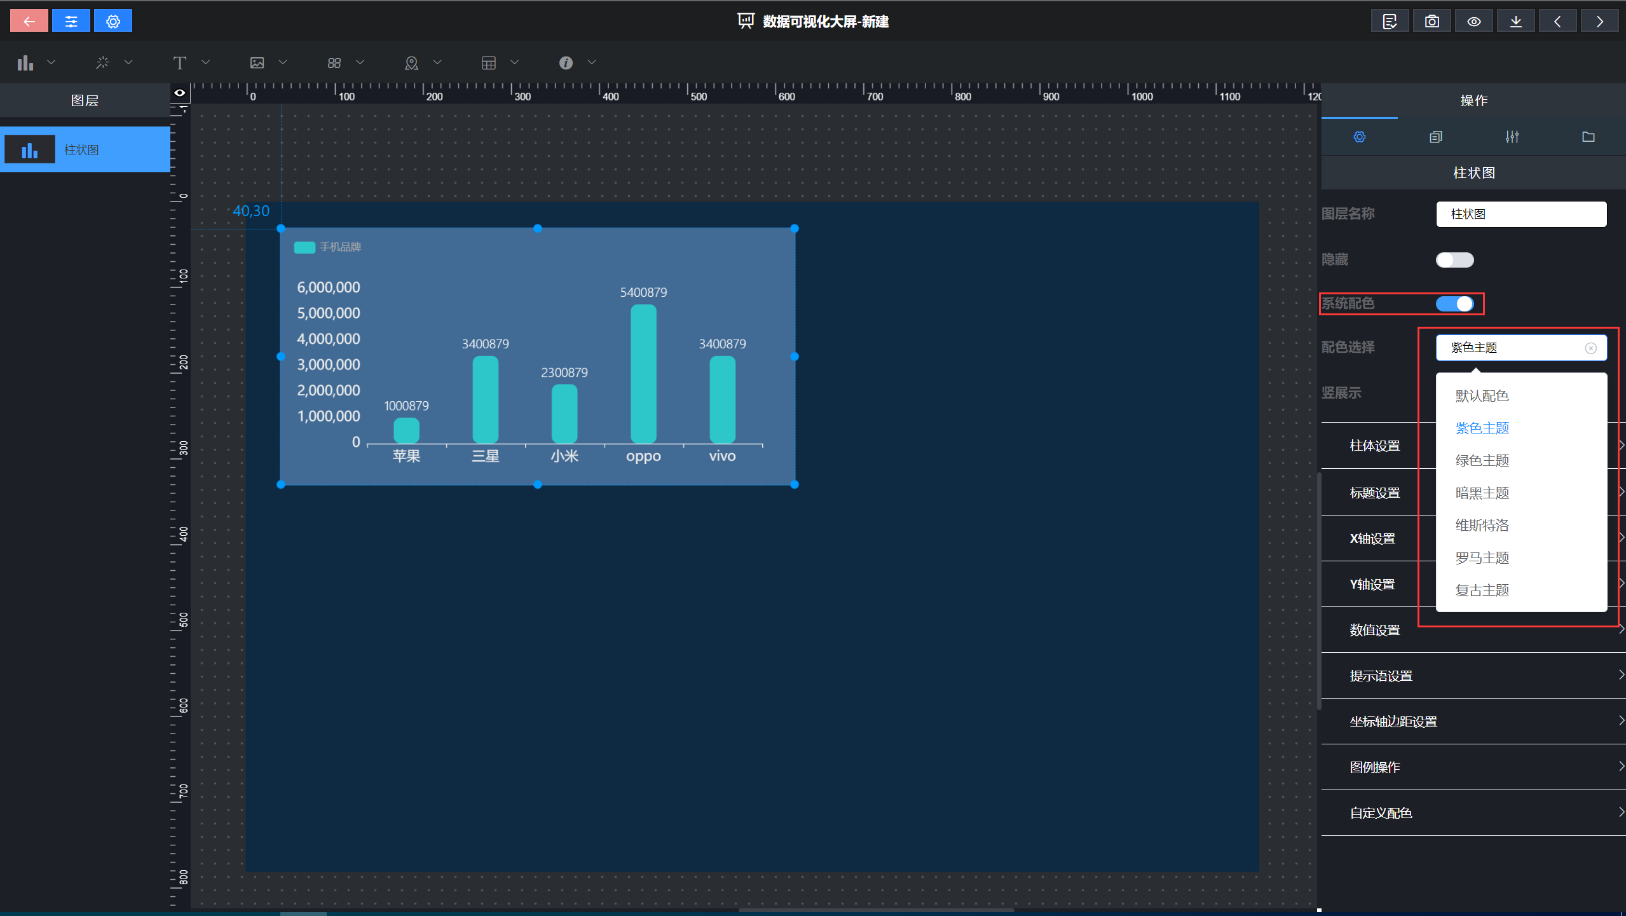Open the table components icon

click(489, 62)
